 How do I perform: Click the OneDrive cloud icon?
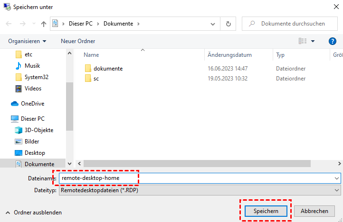15,104
